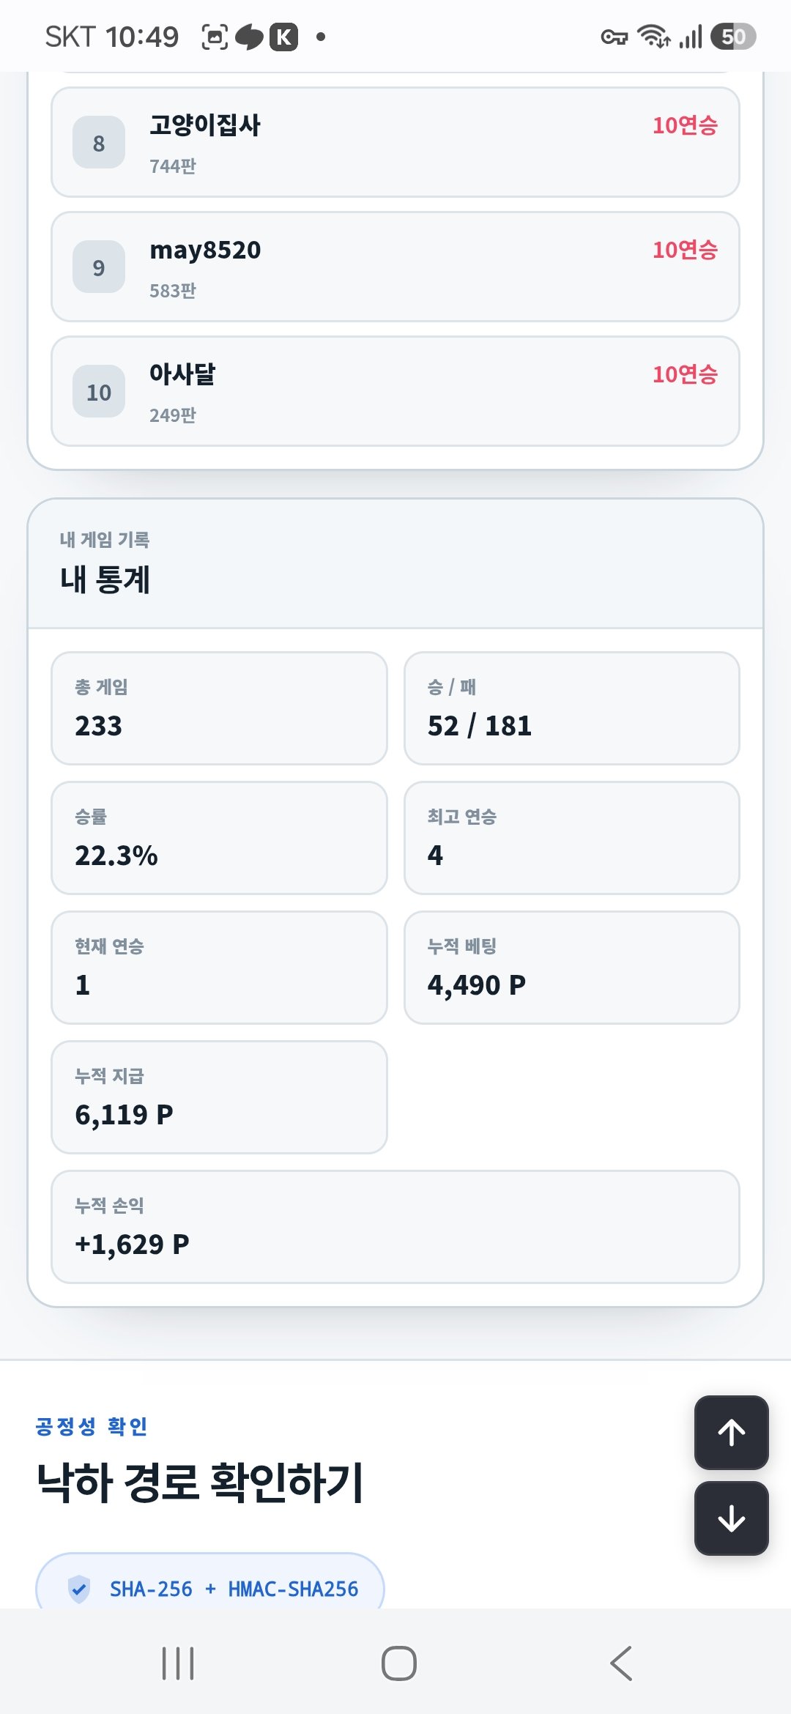Tap the 누적 베팅 4,490 P card
This screenshot has height=1714, width=791.
[x=572, y=968]
